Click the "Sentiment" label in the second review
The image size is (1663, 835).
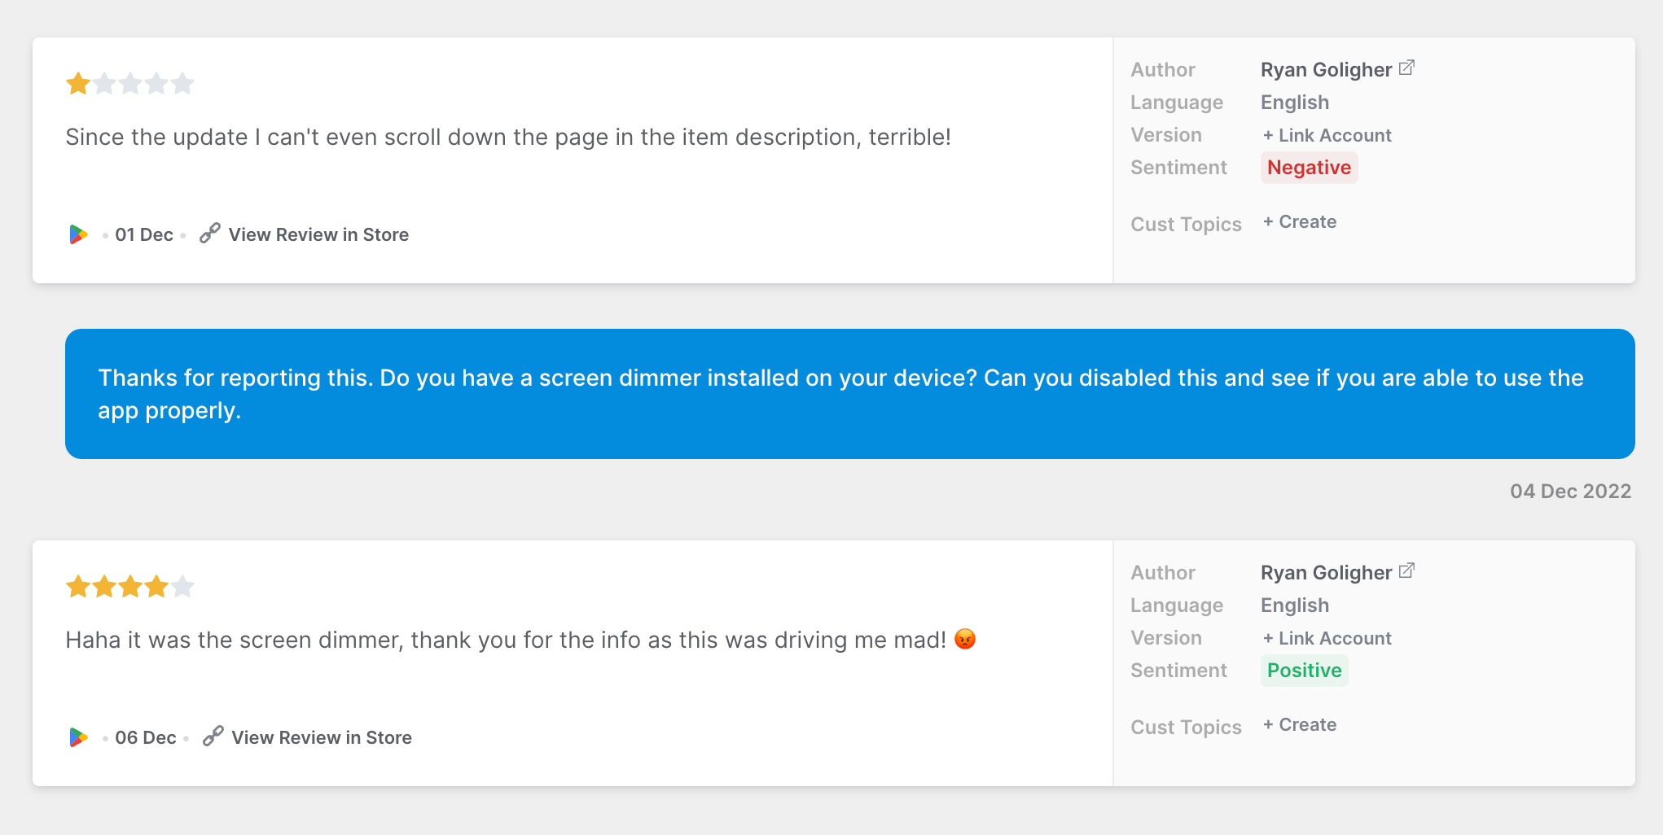(1178, 671)
